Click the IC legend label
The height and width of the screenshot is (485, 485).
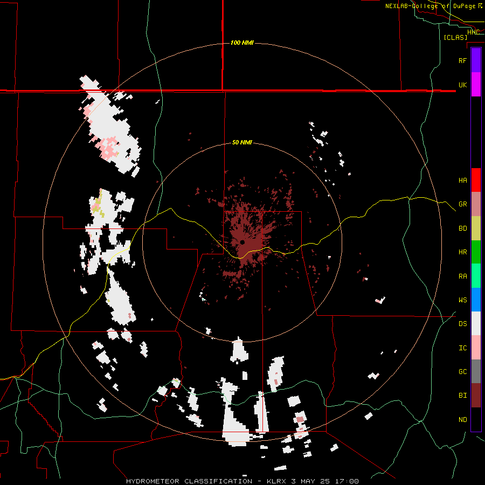[x=462, y=348]
